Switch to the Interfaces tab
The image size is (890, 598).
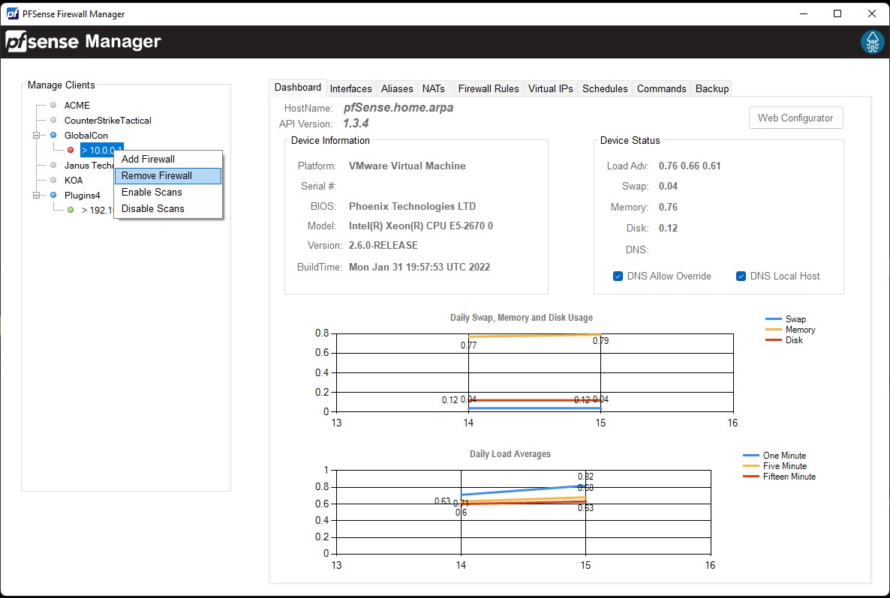coord(350,88)
